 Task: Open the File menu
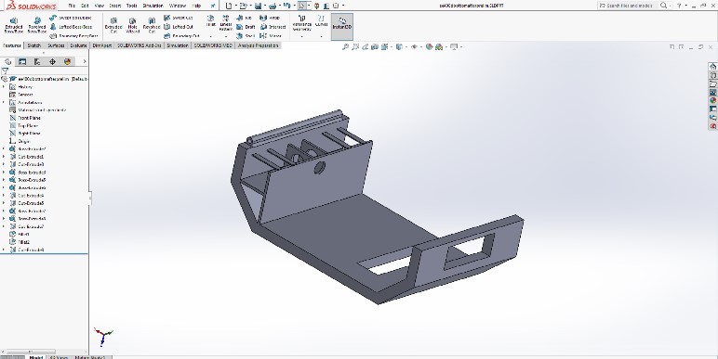pyautogui.click(x=72, y=6)
